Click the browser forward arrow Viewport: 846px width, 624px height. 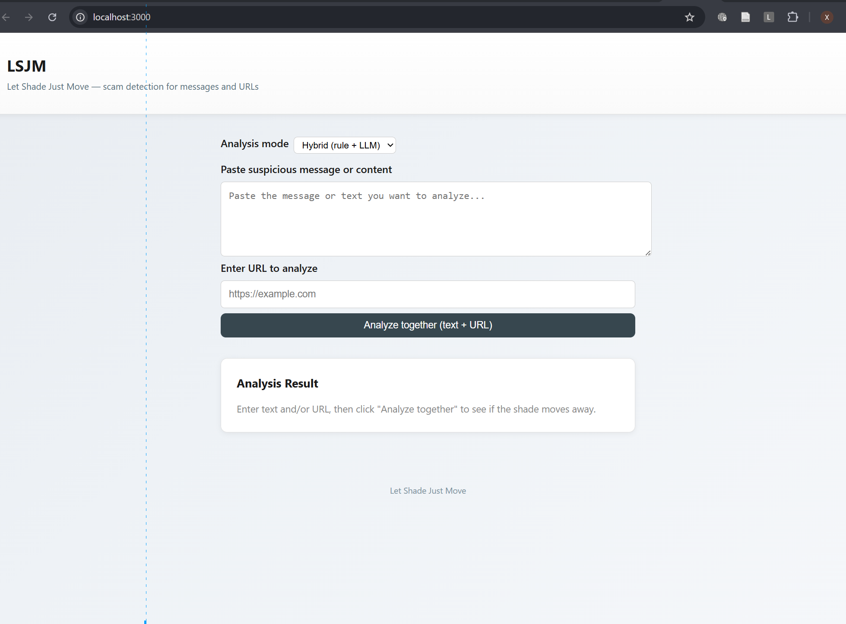click(29, 17)
